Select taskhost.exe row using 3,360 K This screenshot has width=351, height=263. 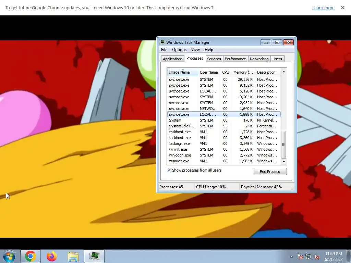224,138
